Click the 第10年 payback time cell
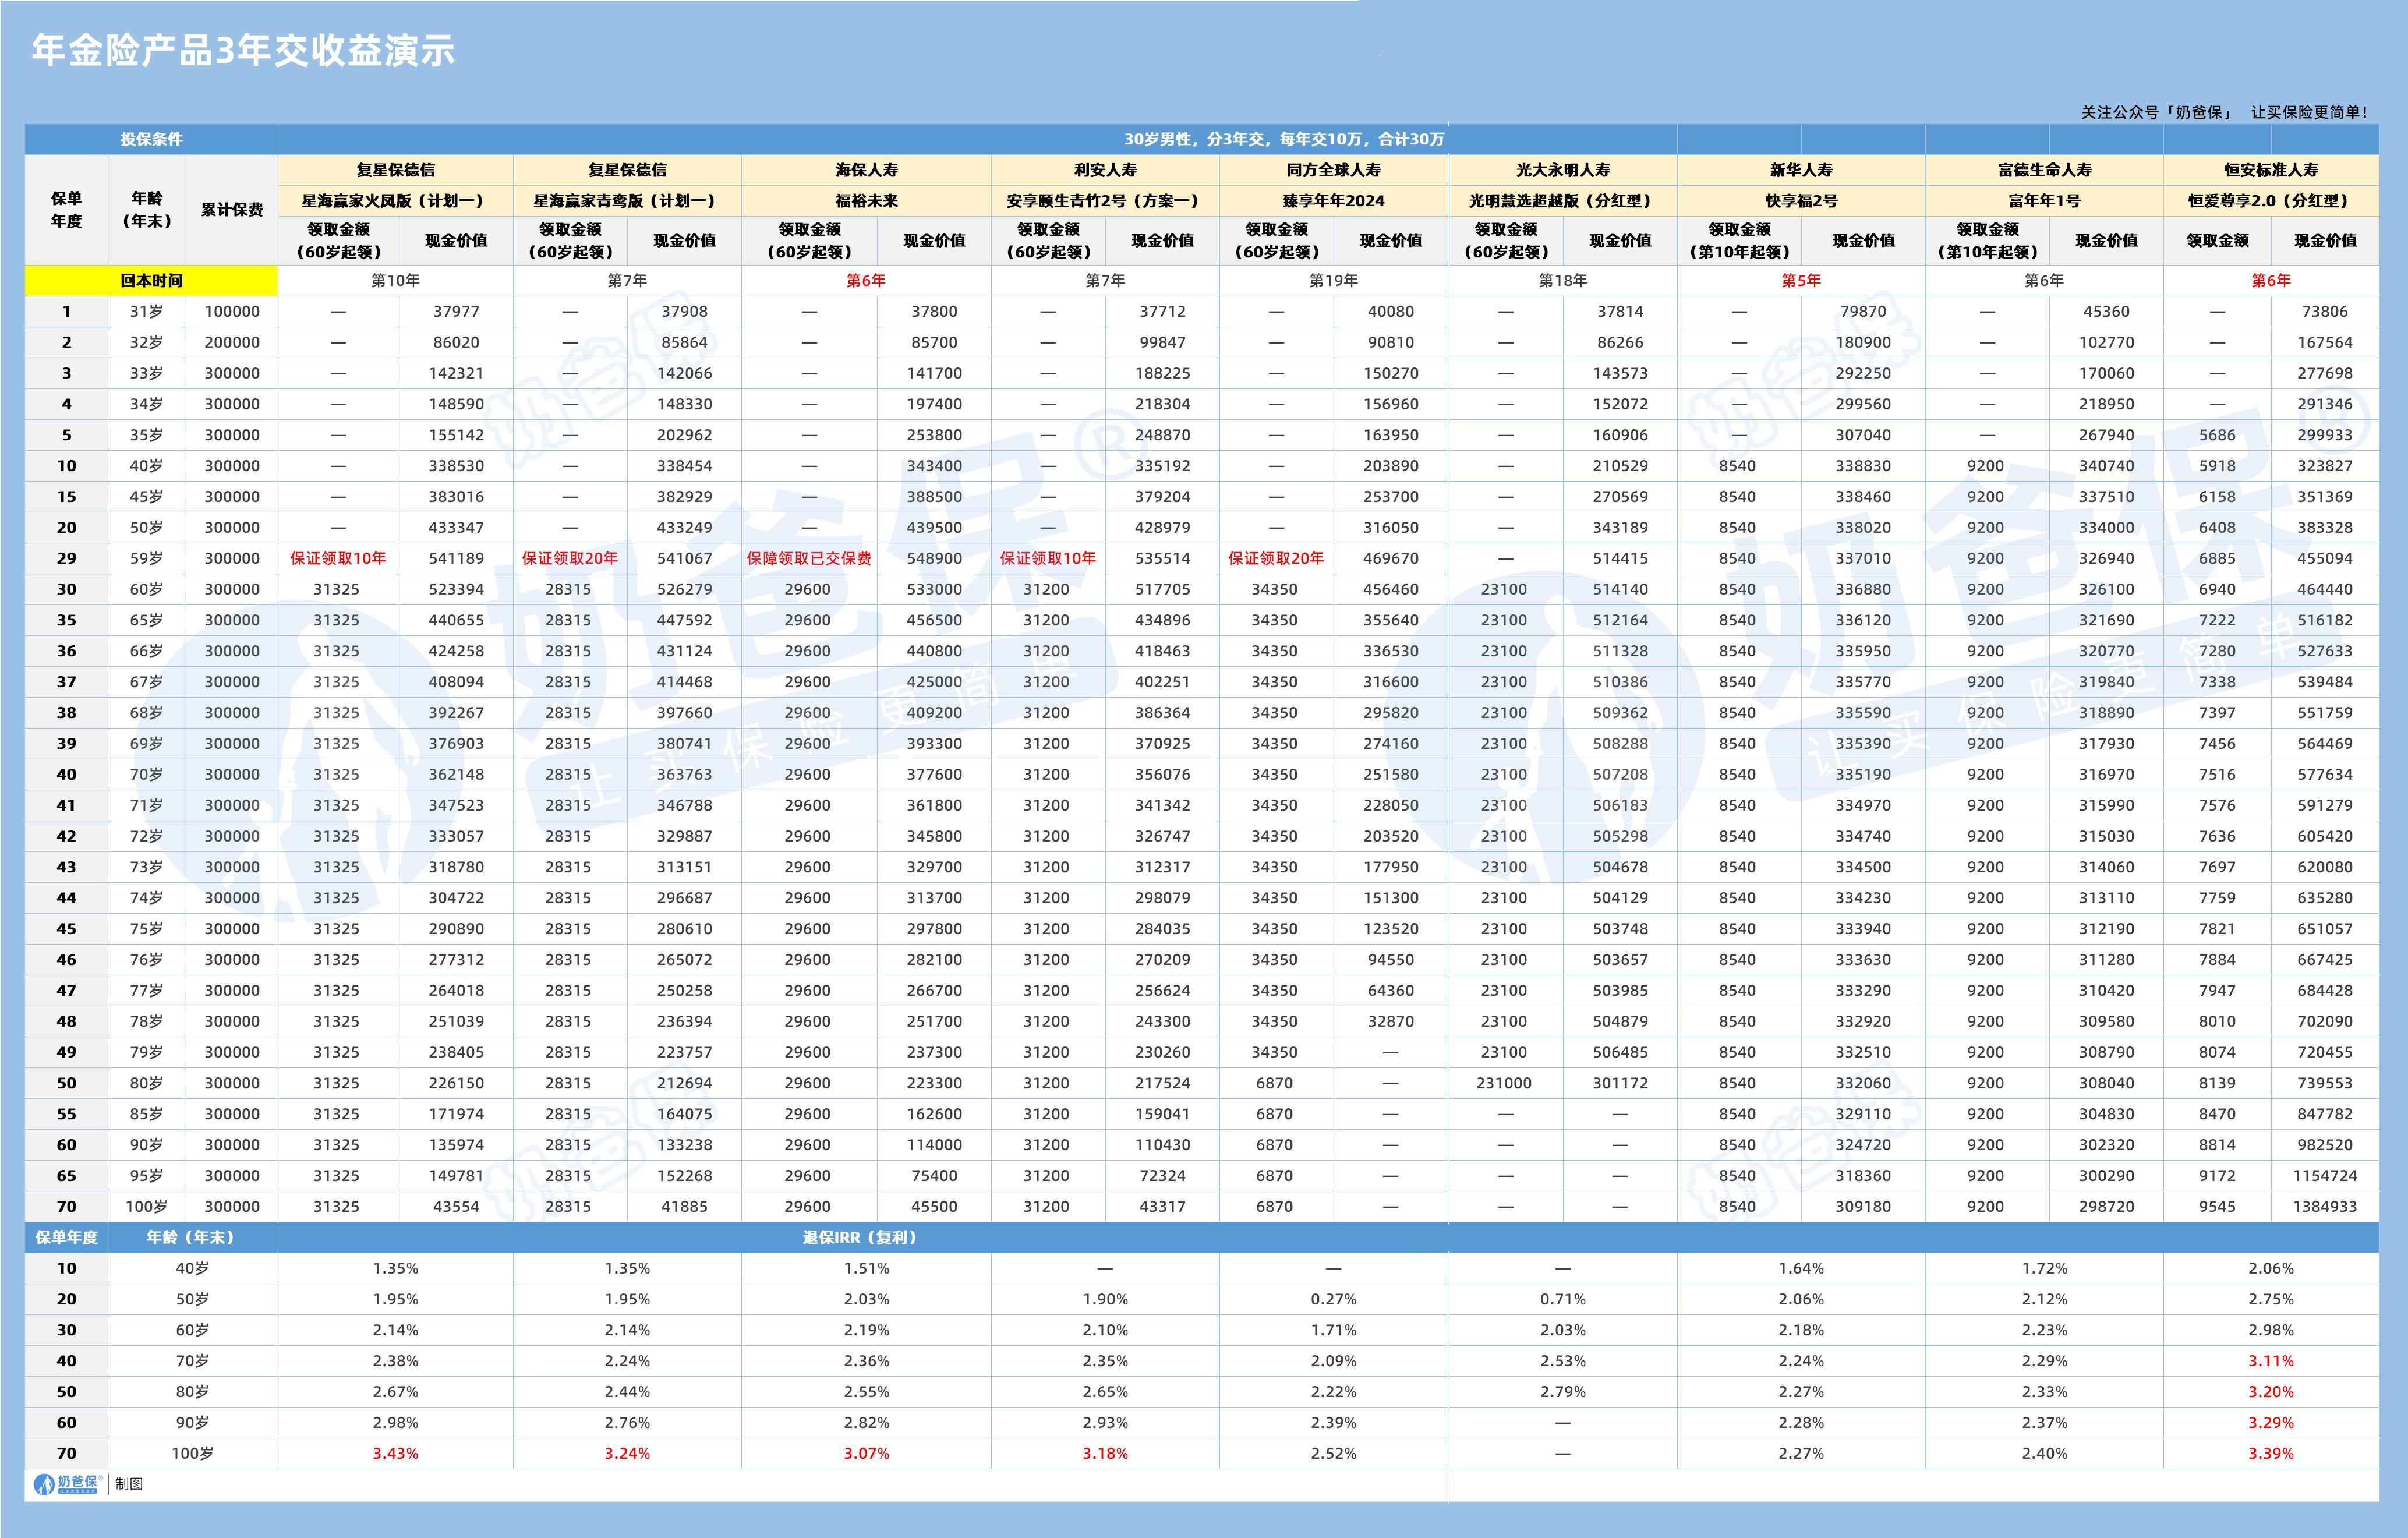 395,281
